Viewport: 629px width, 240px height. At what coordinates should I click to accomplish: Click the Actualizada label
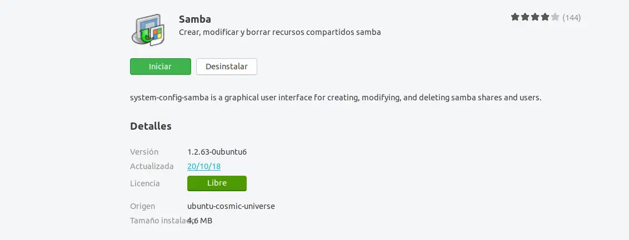pos(152,166)
